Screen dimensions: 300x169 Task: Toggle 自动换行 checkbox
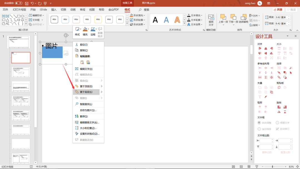(x=277, y=129)
